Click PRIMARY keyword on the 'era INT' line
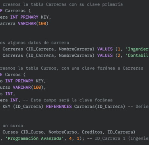This screenshot has height=145, width=149. pyautogui.click(x=29, y=17)
